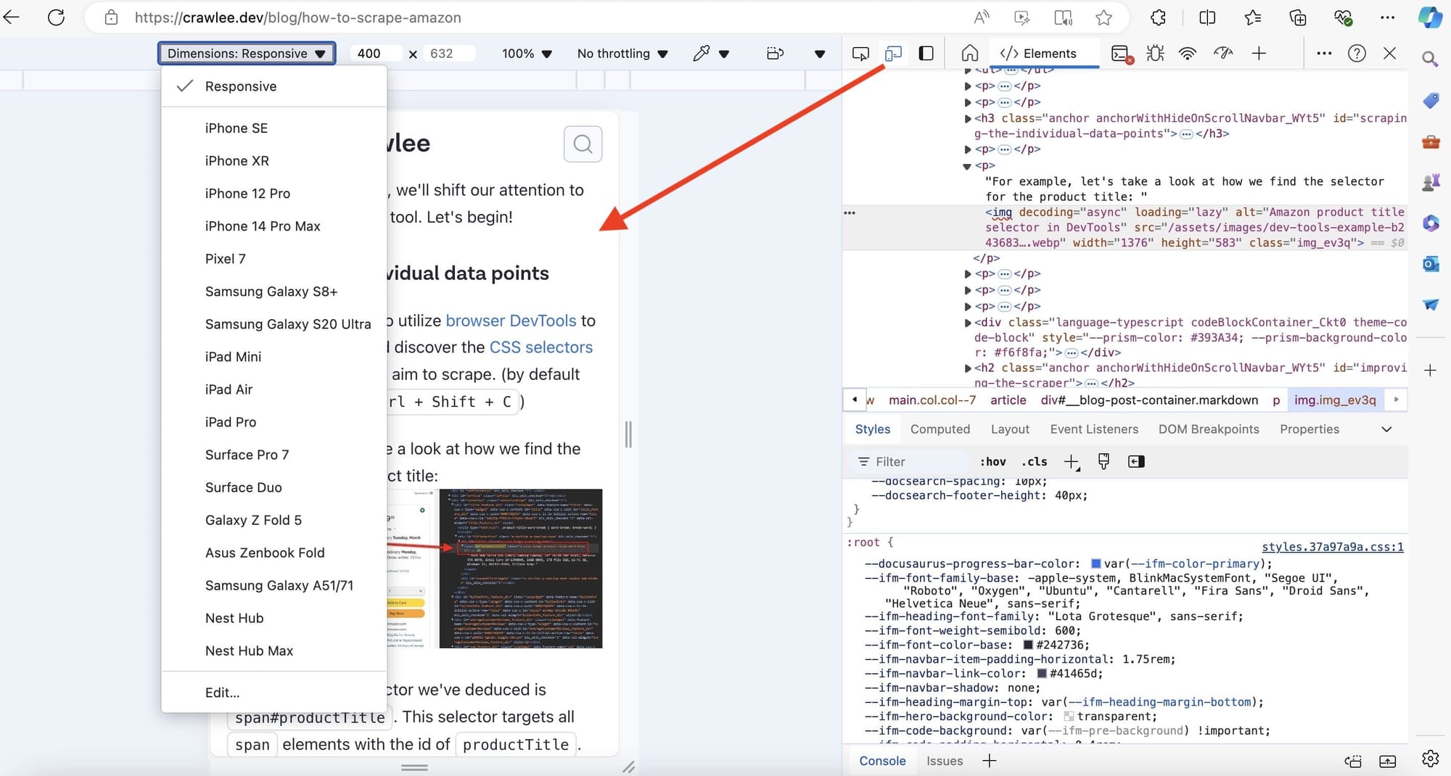This screenshot has height=776, width=1451.
Task: Open the Performance gauge tool
Action: coord(1224,53)
